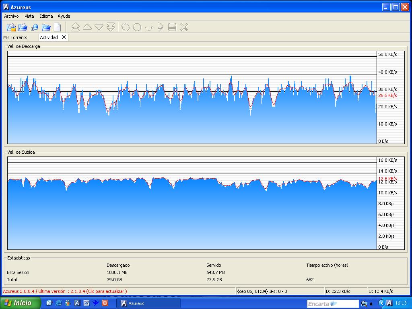Click the IPs: 0 - 0 status entry
The height and width of the screenshot is (309, 412).
click(x=278, y=291)
